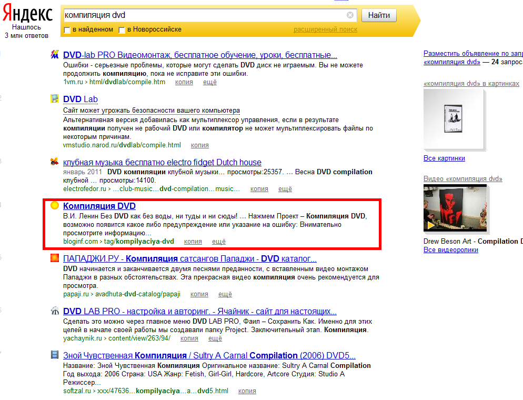This screenshot has height=400, width=523.
Task: Expand "ещё" under the 1vm.ru result
Action: pos(209,82)
